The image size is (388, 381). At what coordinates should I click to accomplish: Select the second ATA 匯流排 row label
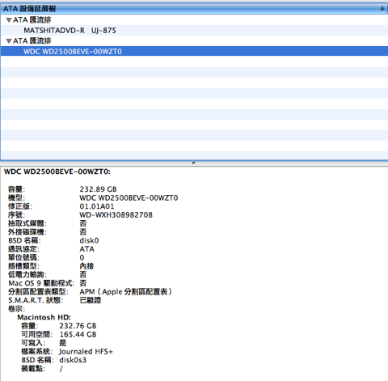pyautogui.click(x=32, y=41)
